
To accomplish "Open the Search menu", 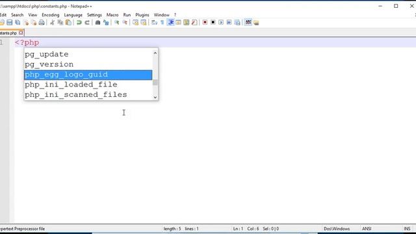I will [x=18, y=15].
